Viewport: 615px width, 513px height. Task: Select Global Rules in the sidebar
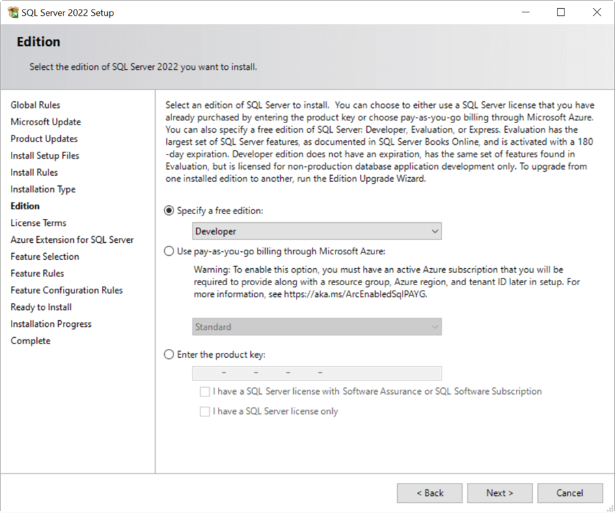(34, 105)
